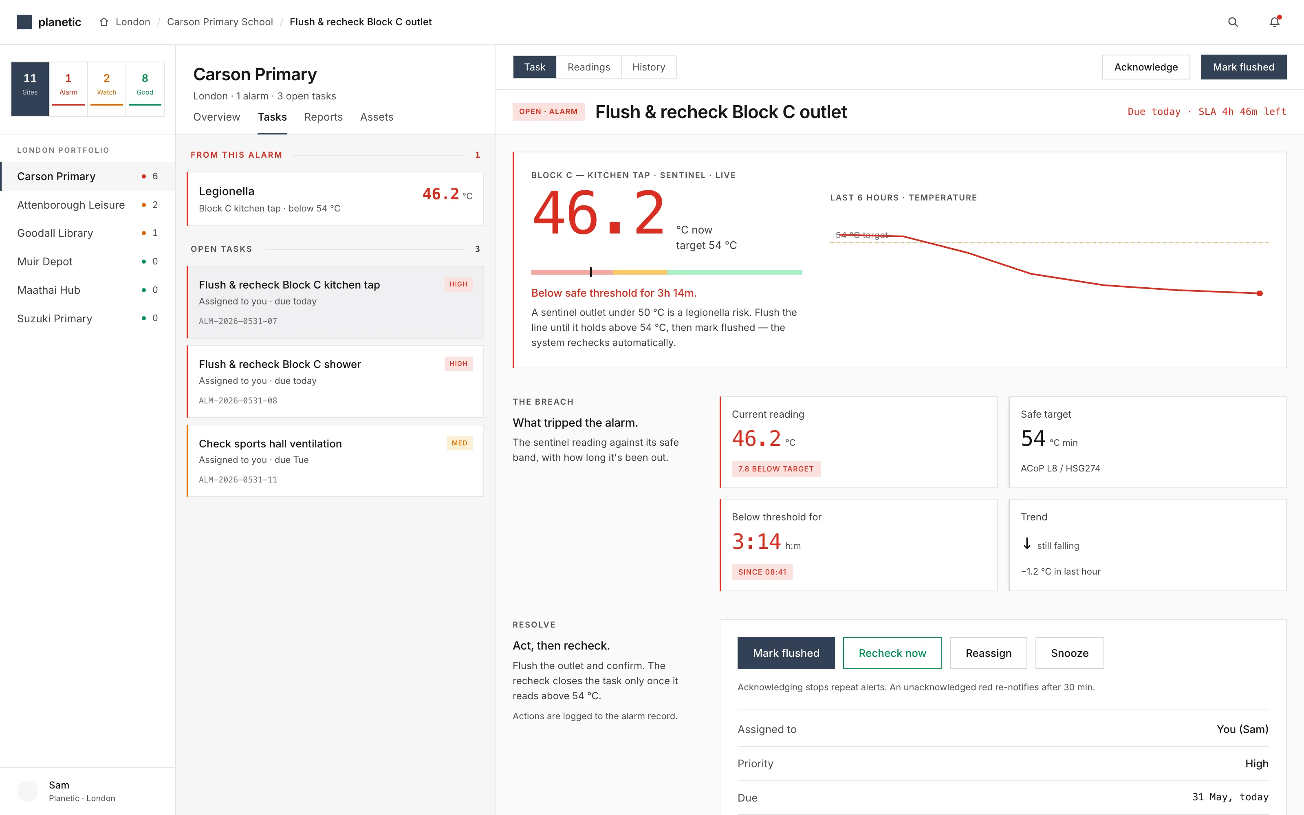This screenshot has width=1304, height=815.
Task: Select Attenborough Leisure site
Action: [x=88, y=205]
